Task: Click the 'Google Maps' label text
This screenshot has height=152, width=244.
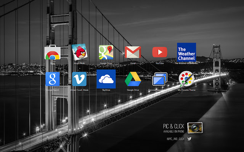Action: [x=106, y=63]
